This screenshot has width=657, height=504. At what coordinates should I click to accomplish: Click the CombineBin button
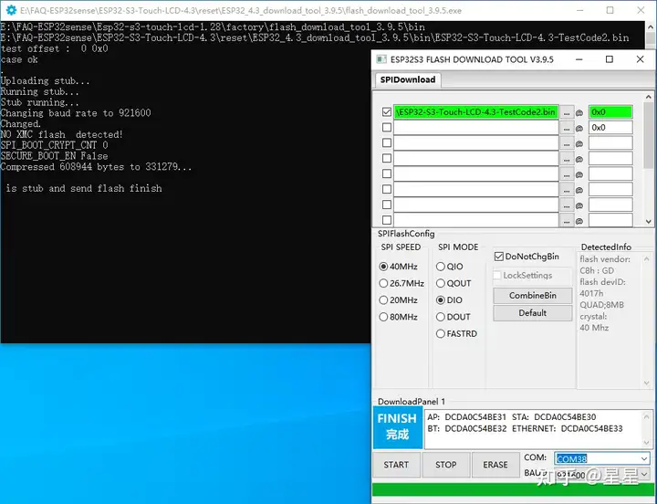click(533, 296)
